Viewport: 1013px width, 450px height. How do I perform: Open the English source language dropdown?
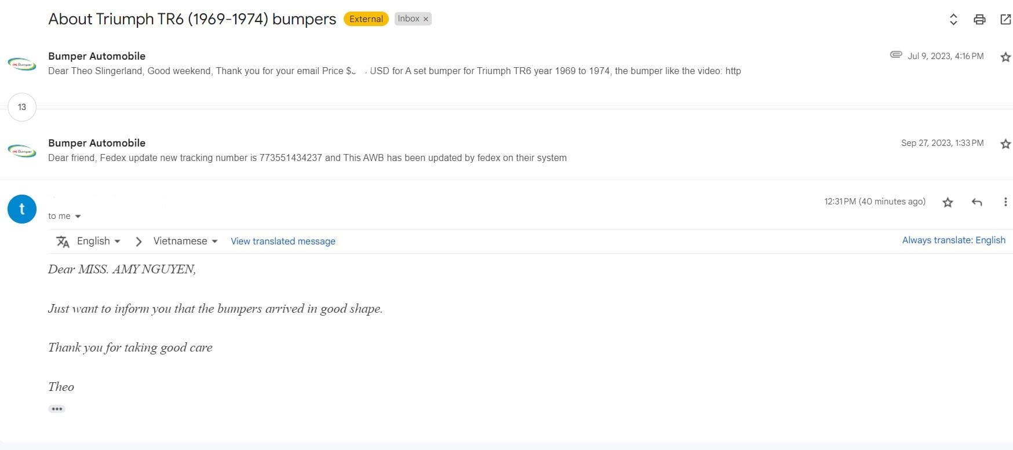click(99, 241)
